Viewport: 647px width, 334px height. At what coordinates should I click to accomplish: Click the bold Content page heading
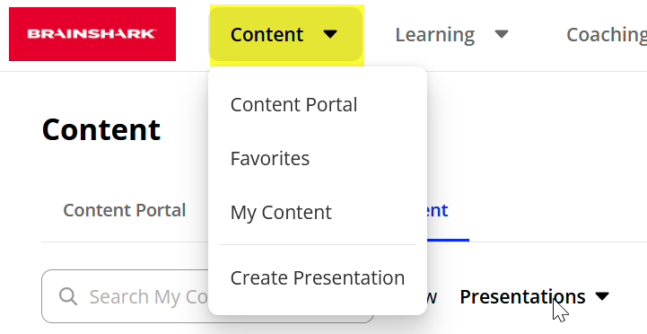(101, 129)
